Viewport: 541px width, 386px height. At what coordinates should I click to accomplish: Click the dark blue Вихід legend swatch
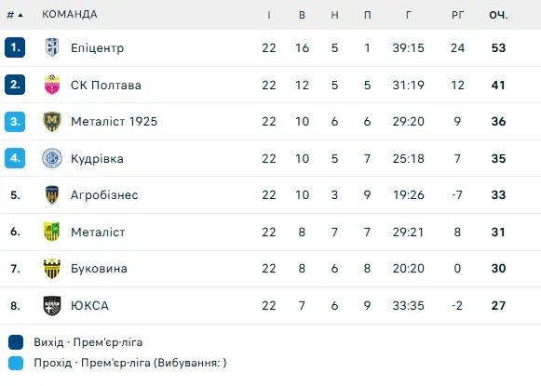(16, 342)
